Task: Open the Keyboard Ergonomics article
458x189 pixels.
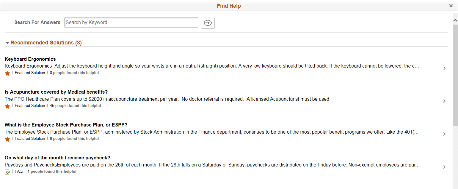Action: tap(30, 59)
